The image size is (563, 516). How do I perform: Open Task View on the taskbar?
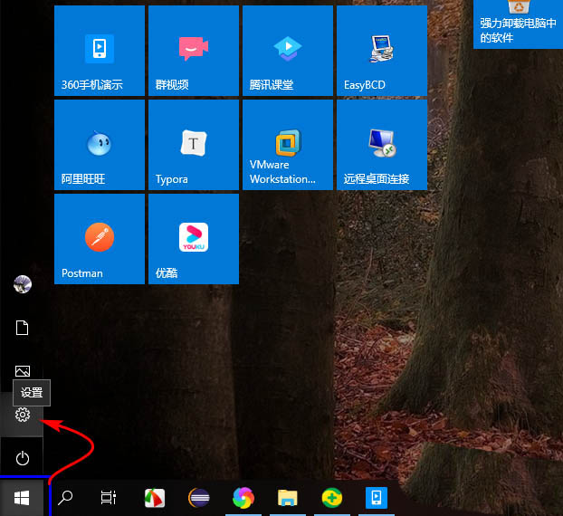coord(109,498)
